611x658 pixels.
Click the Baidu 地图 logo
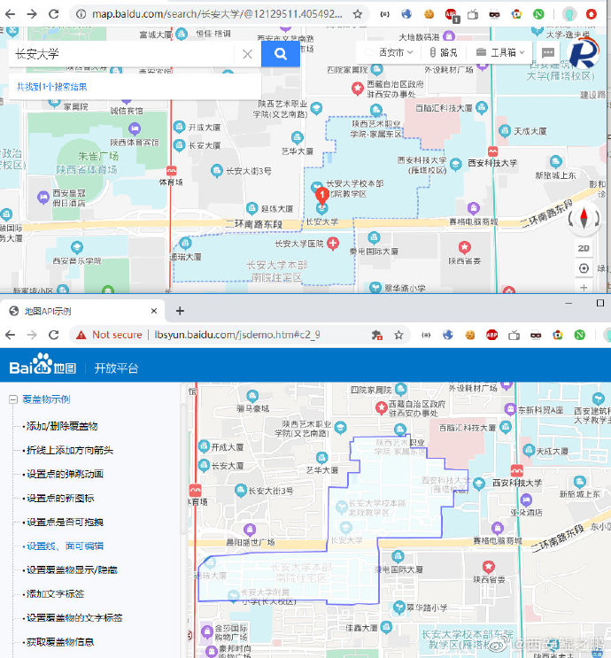coord(43,364)
